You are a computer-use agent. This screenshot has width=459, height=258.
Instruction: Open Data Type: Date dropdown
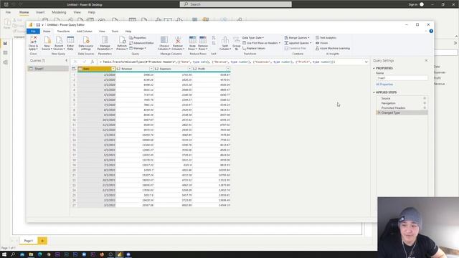(x=253, y=38)
